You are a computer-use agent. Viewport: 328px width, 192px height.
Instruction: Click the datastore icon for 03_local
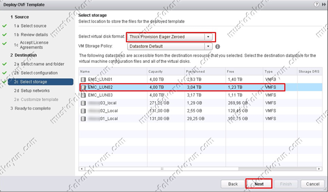click(x=83, y=103)
